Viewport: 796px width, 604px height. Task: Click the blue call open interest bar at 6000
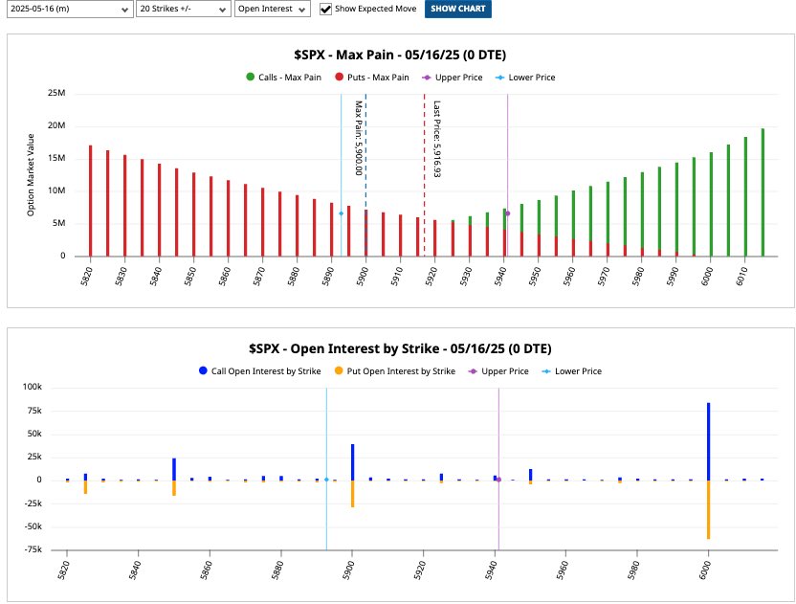pyautogui.click(x=708, y=441)
